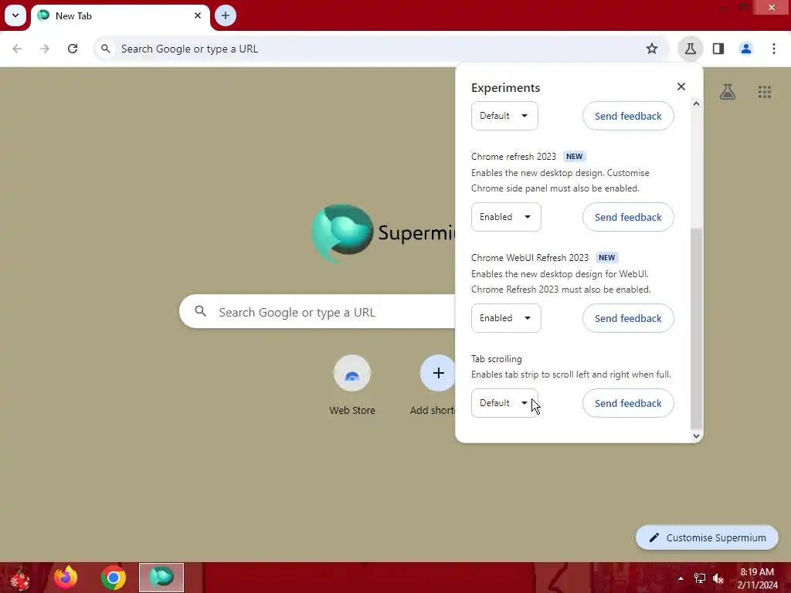Send feedback for Tab scrolling

coord(628,403)
